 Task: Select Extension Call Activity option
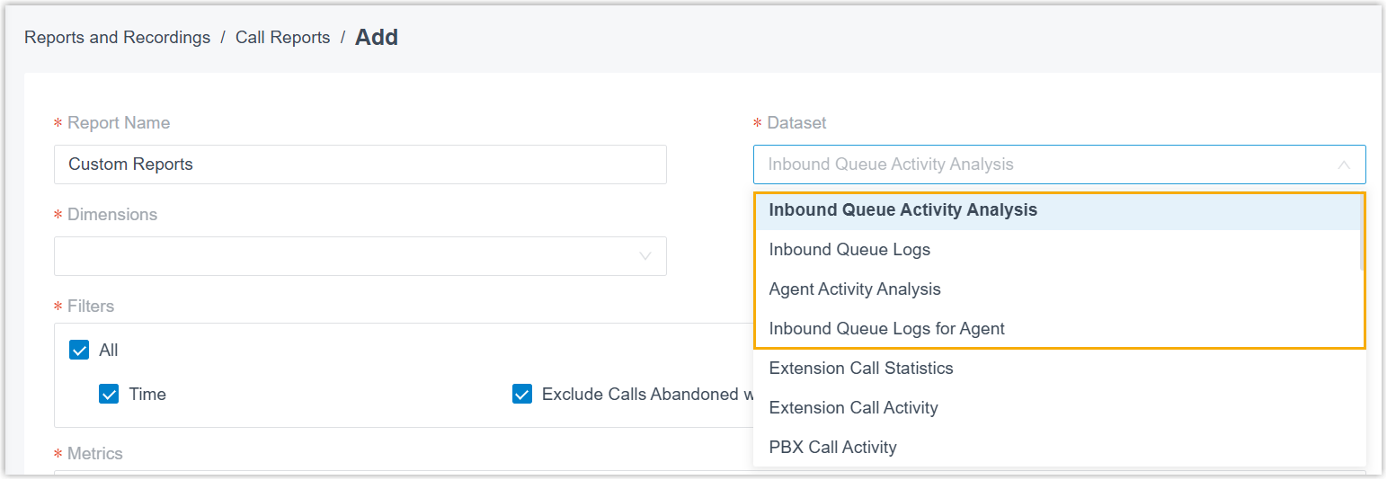click(x=853, y=408)
